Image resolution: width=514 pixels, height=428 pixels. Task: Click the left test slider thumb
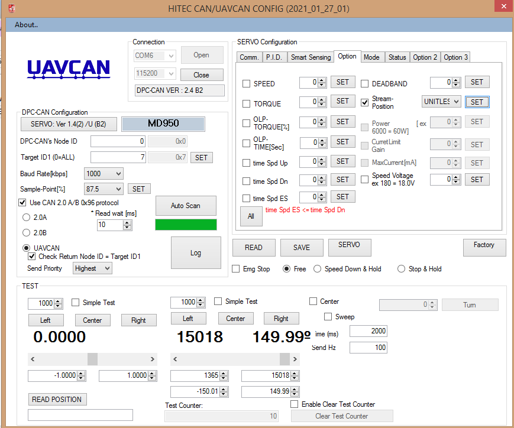tap(92, 359)
